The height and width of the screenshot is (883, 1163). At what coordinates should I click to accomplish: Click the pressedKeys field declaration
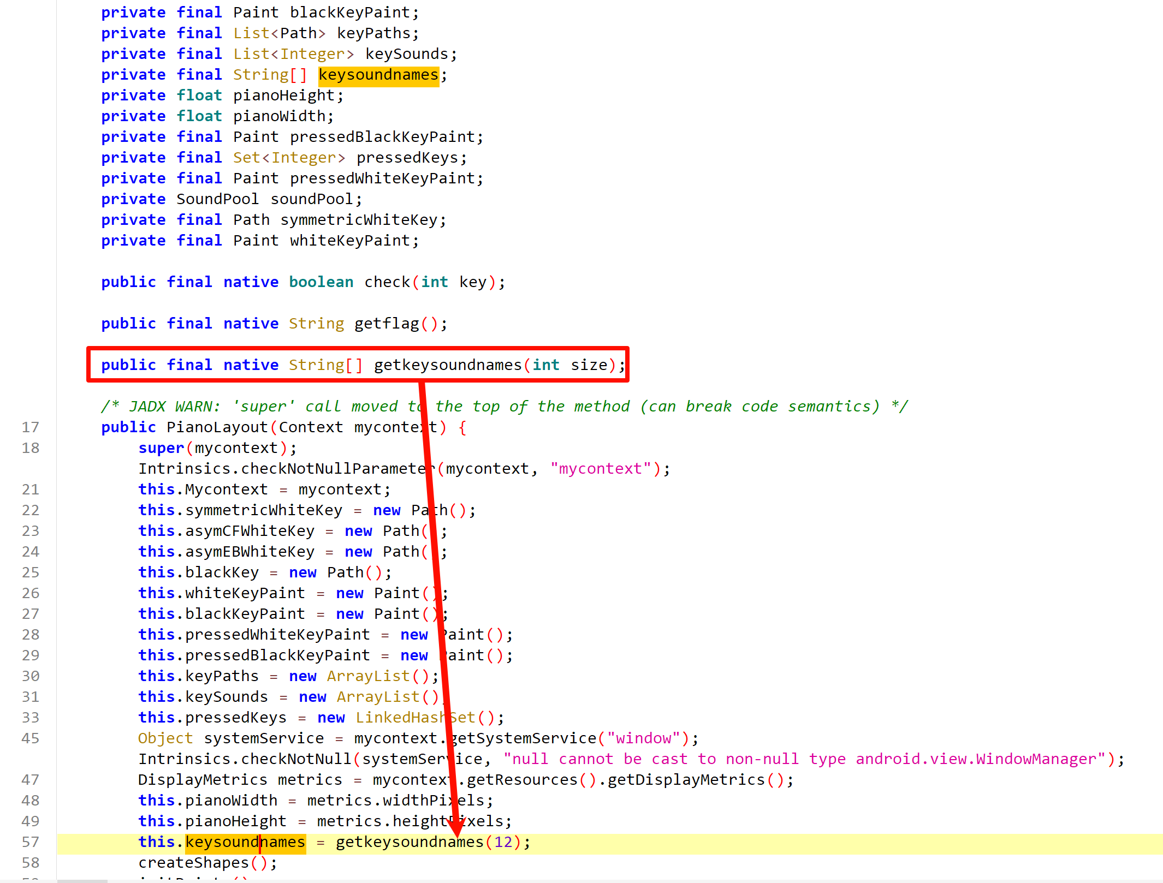(407, 158)
